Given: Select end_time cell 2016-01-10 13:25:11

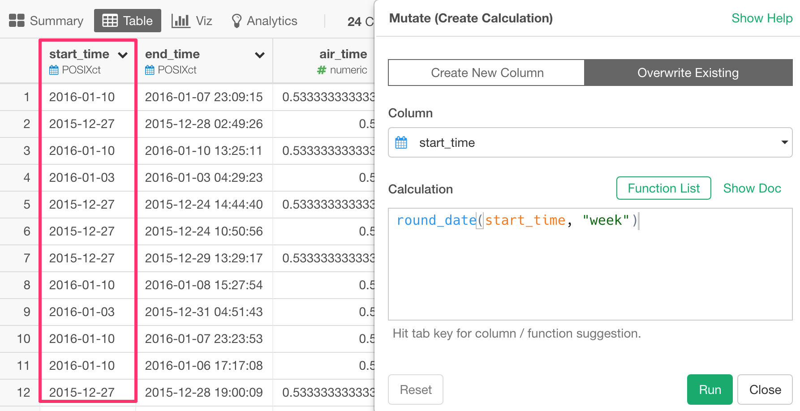Looking at the screenshot, I should click(204, 150).
